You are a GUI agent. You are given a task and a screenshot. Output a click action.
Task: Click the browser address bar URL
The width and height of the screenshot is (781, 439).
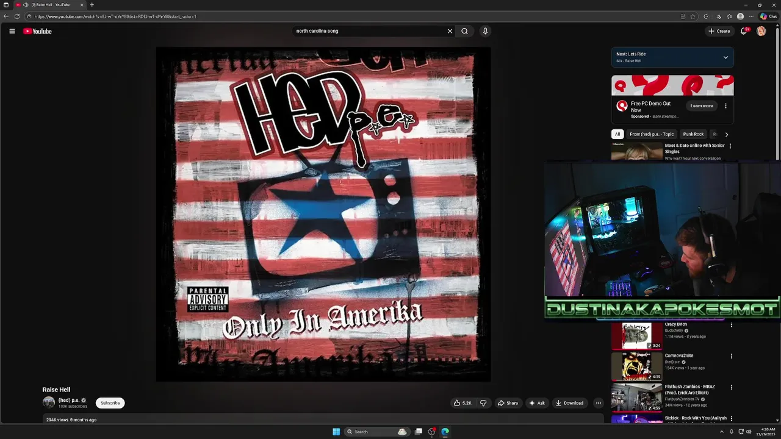(x=115, y=16)
